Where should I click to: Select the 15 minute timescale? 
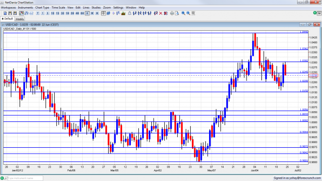pyautogui.click(x=58, y=13)
